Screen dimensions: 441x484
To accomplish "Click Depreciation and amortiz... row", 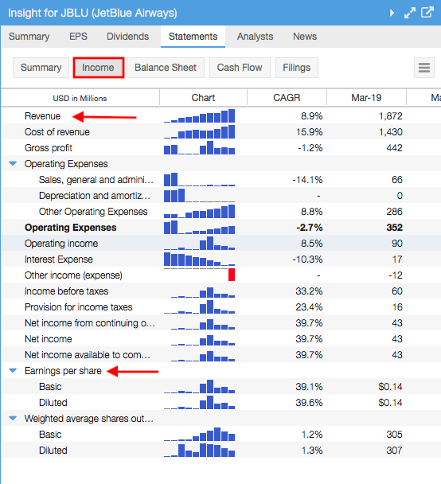I will 220,196.
